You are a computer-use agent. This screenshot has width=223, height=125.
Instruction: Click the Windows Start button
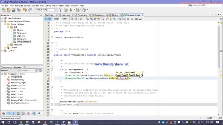tap(3, 122)
